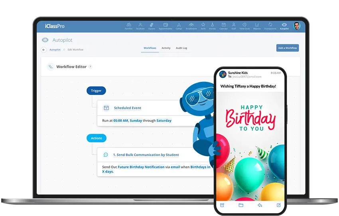This screenshot has height=216, width=339.
Task: Tap the reply arrow on phone toolbar
Action: point(260,205)
